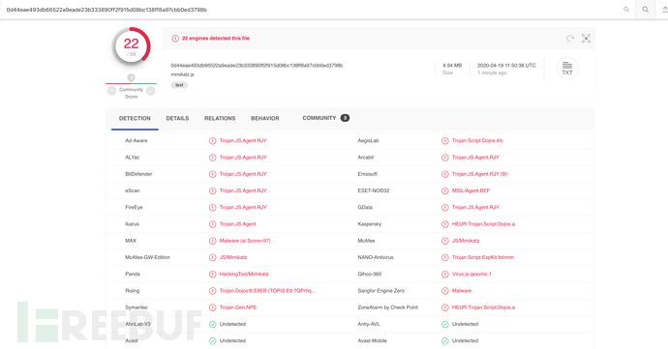Image resolution: width=668 pixels, height=349 pixels.
Task: Click the text tag label
Action: [179, 85]
